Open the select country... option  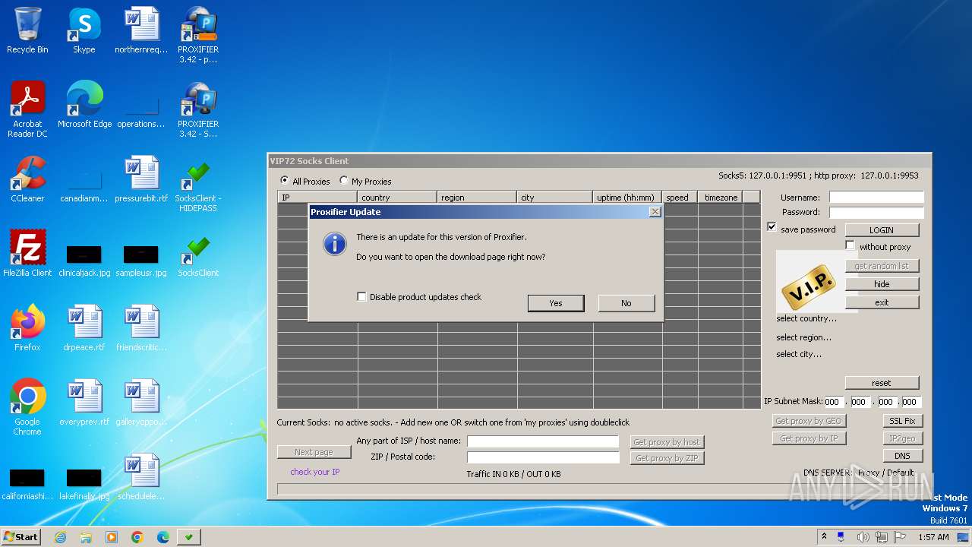(806, 318)
